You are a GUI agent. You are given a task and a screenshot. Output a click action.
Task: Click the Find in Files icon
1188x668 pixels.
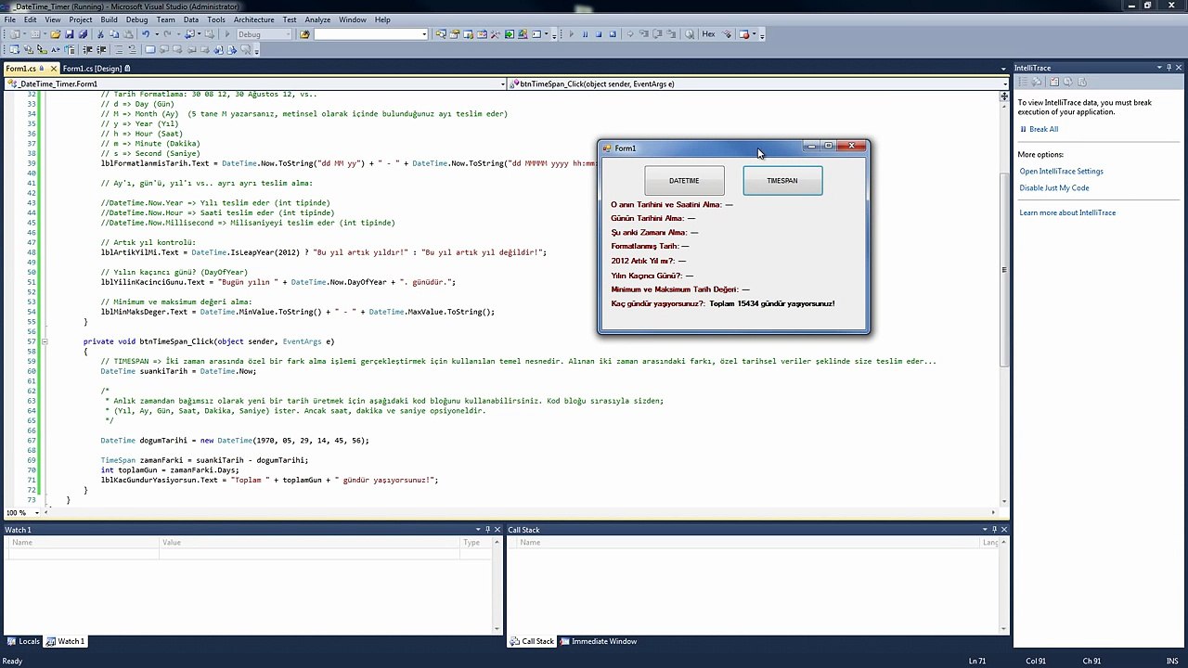[x=304, y=34]
